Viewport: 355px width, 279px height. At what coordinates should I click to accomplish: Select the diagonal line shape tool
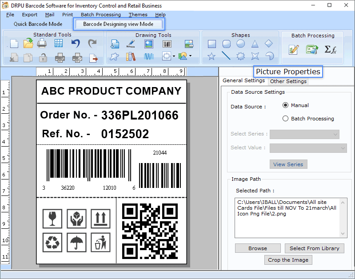(x=226, y=56)
